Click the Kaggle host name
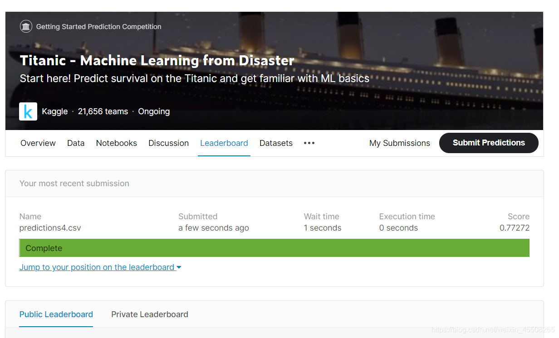 55,111
